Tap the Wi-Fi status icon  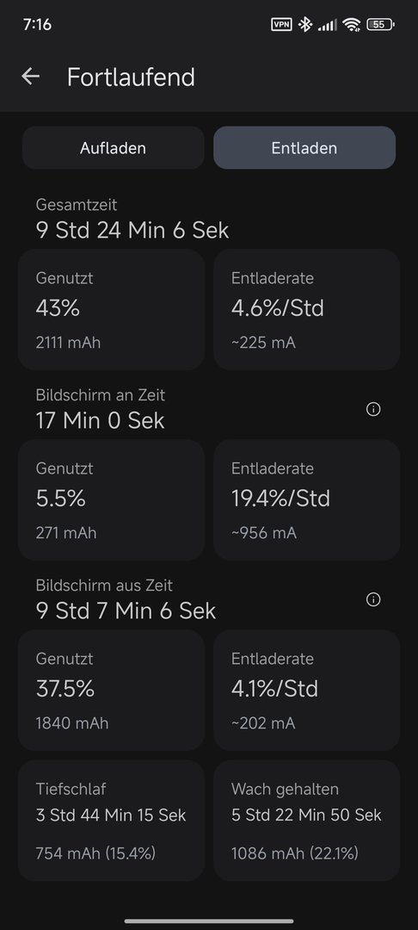pyautogui.click(x=352, y=24)
